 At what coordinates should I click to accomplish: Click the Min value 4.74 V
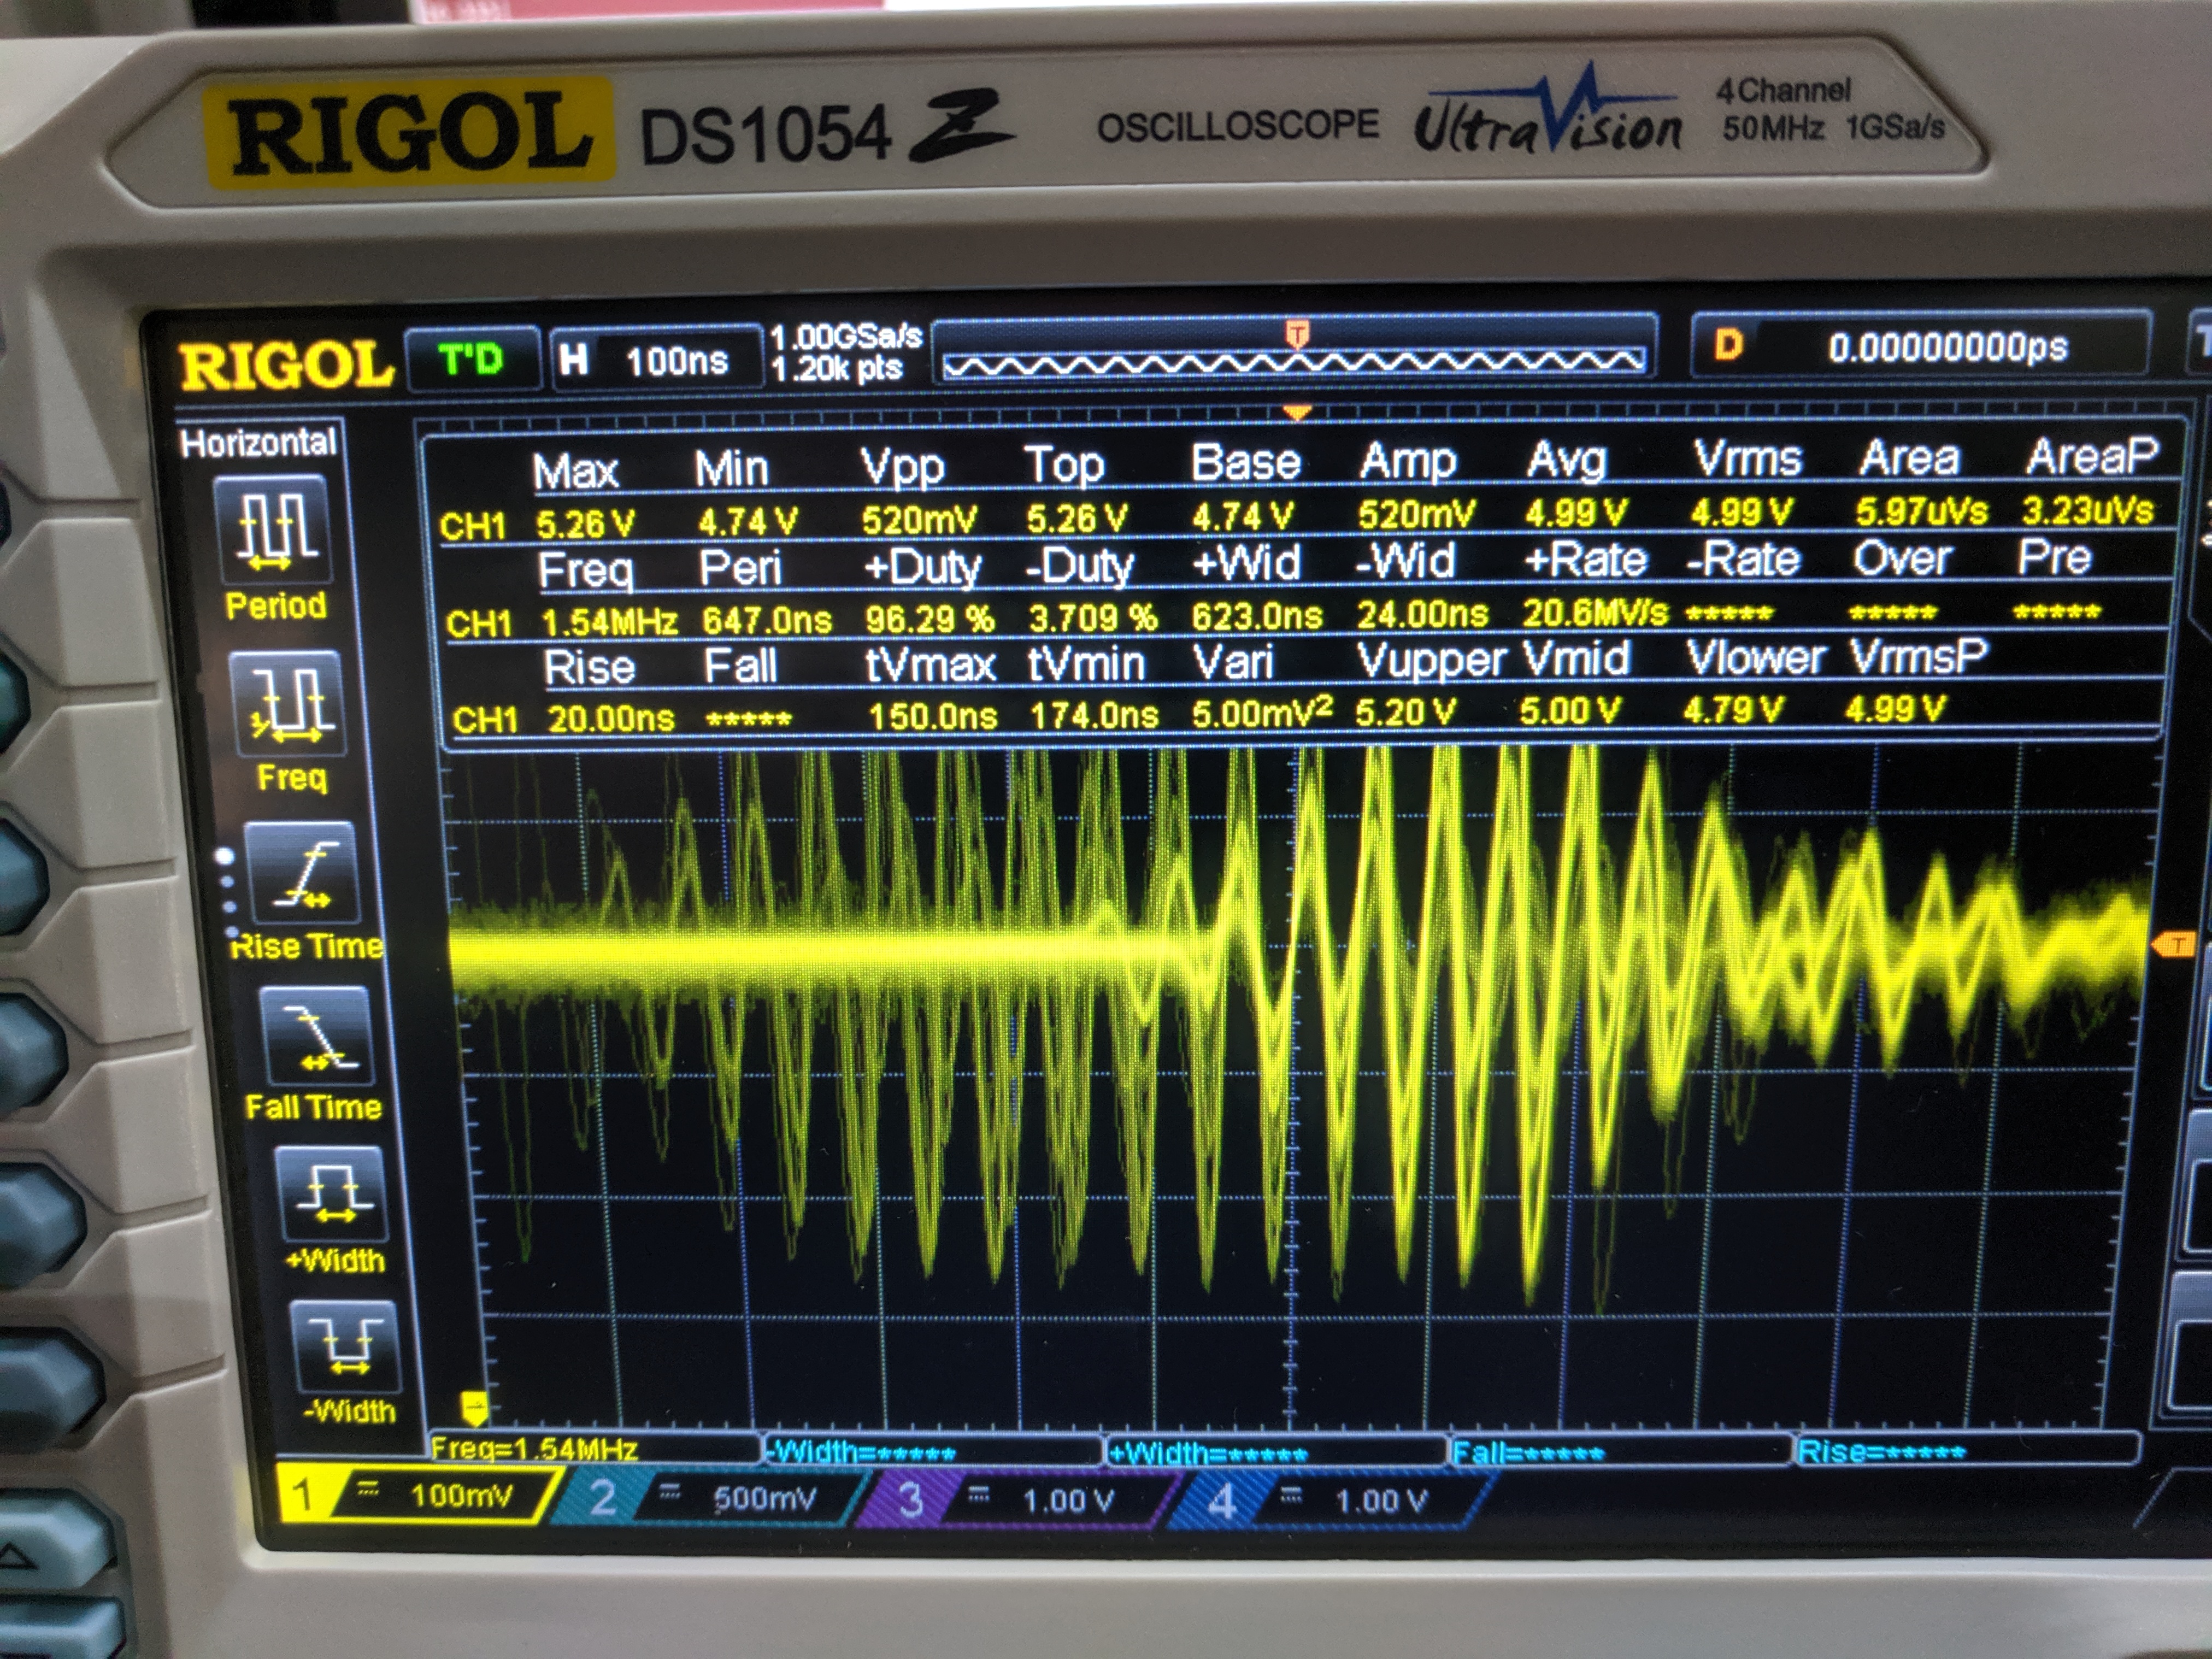coord(747,521)
